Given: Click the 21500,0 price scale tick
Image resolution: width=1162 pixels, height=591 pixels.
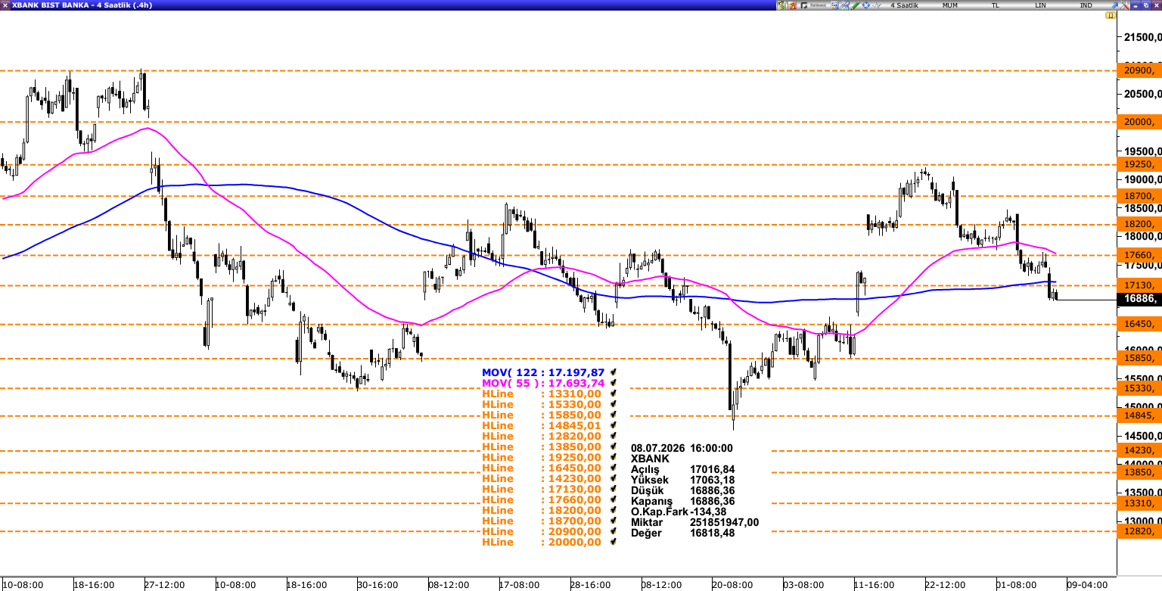Looking at the screenshot, I should (x=1142, y=36).
